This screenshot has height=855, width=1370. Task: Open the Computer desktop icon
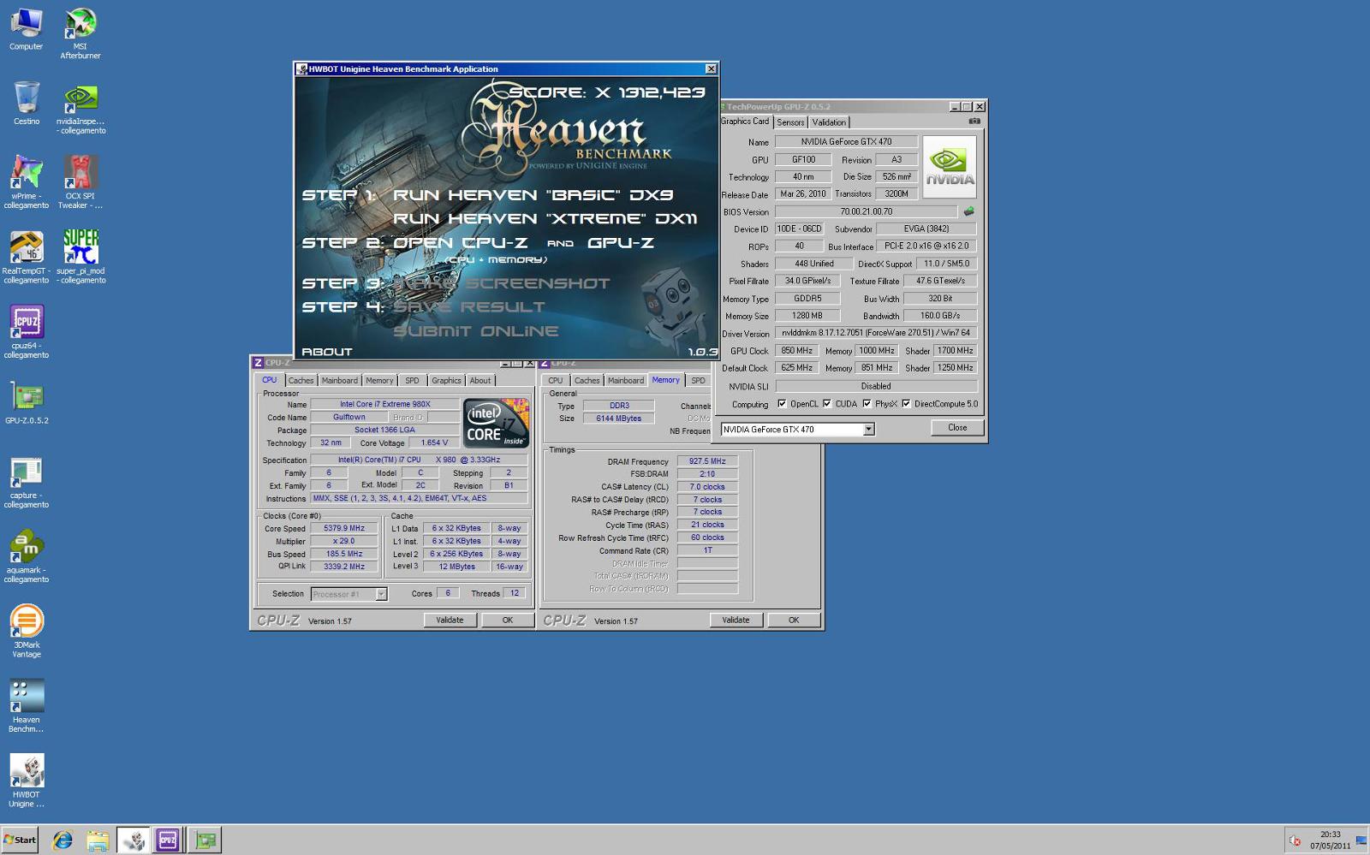click(26, 29)
